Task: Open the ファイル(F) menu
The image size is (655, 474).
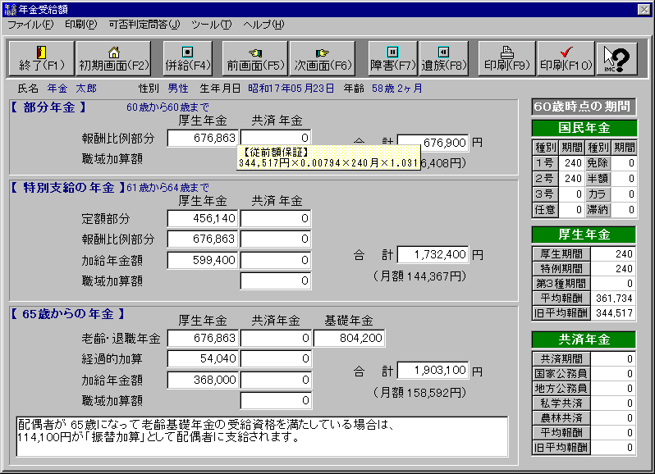Action: click(x=31, y=25)
